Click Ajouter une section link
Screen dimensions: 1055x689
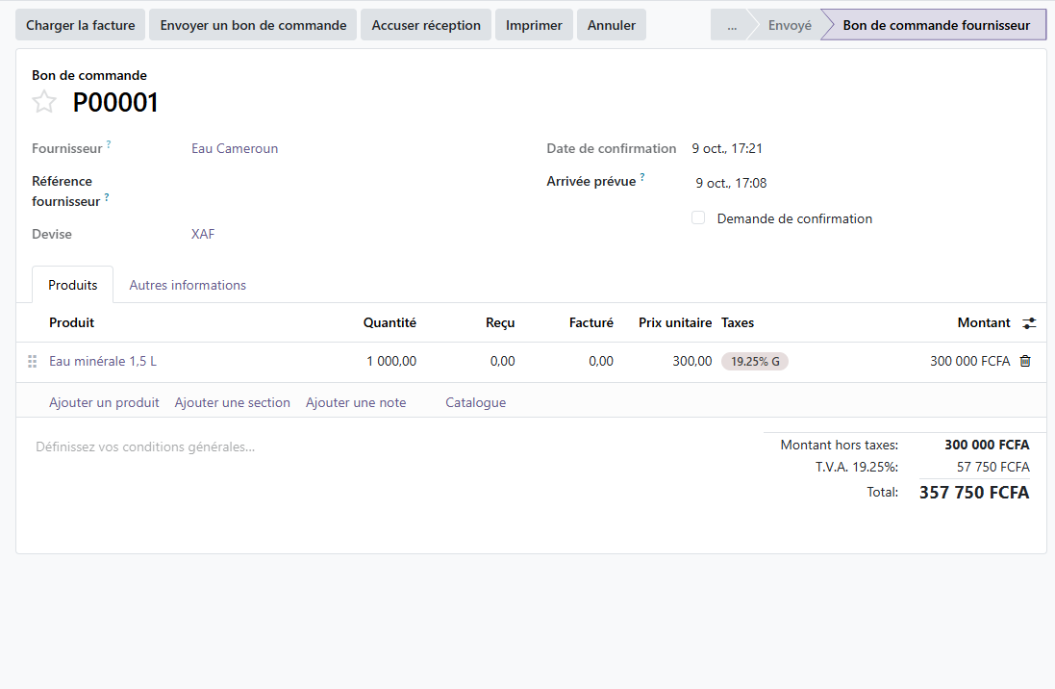pos(232,403)
